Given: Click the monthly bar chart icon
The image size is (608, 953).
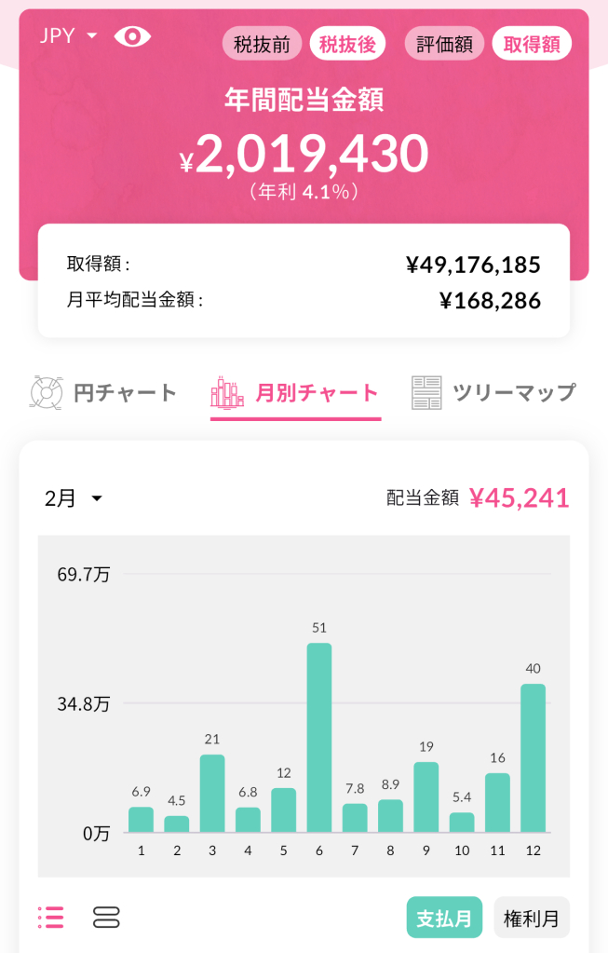Looking at the screenshot, I should [227, 392].
